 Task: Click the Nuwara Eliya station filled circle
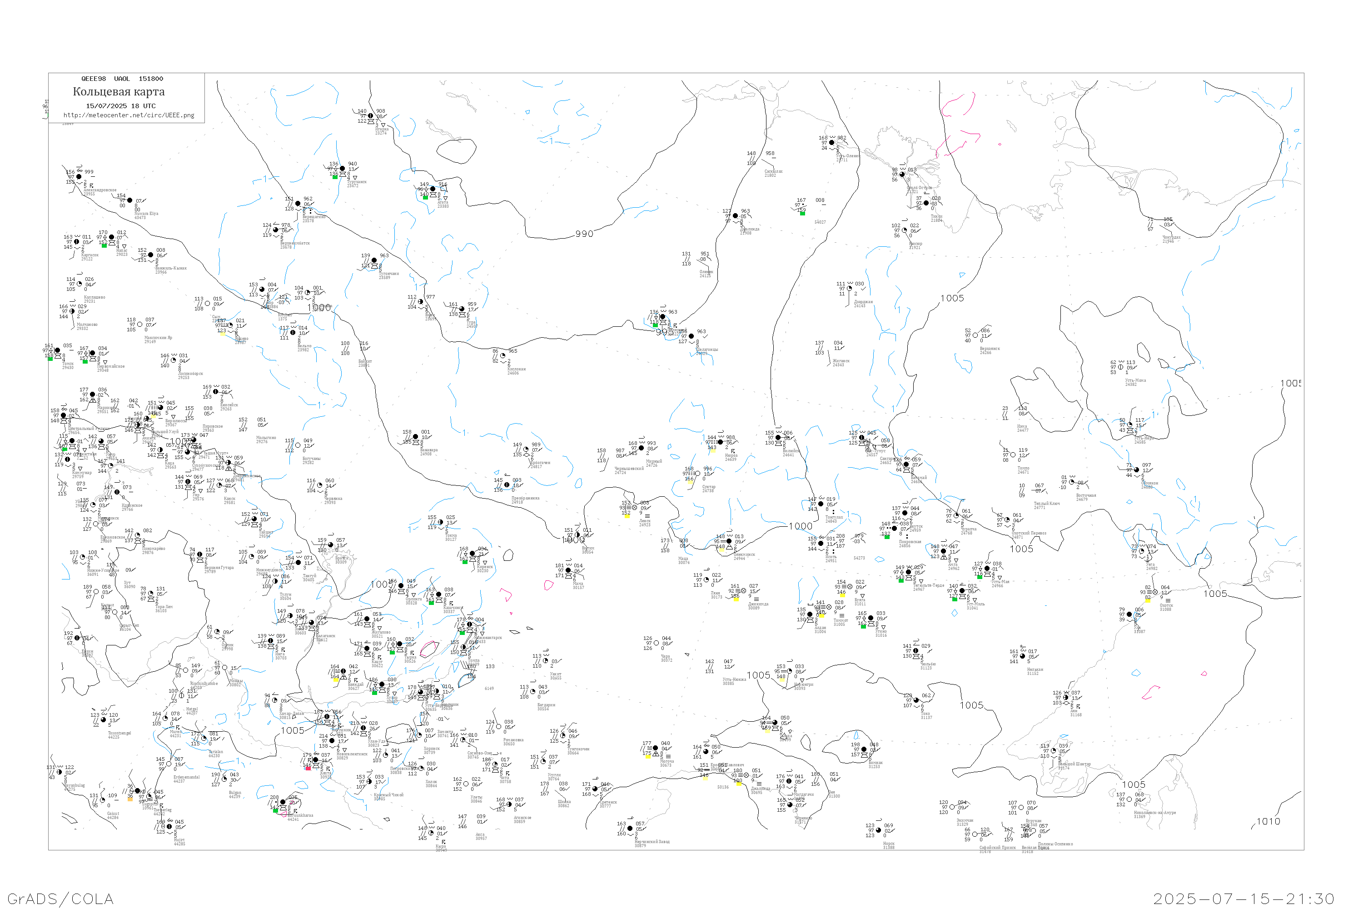[130, 200]
